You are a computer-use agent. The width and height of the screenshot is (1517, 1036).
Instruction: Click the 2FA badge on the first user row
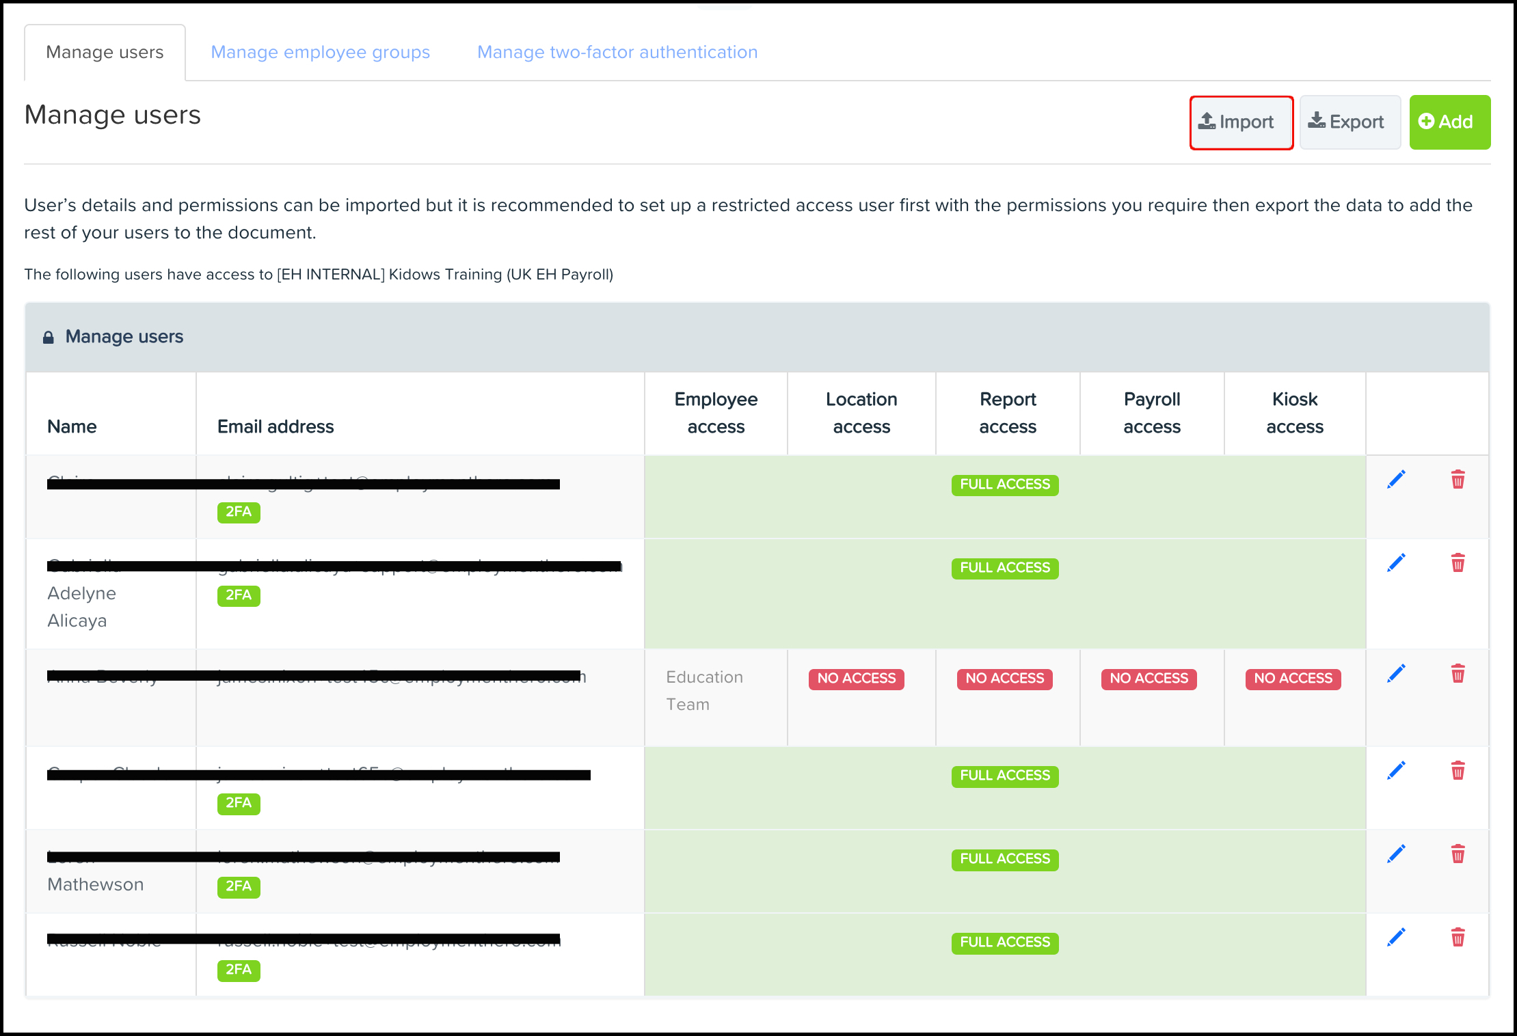(x=238, y=512)
